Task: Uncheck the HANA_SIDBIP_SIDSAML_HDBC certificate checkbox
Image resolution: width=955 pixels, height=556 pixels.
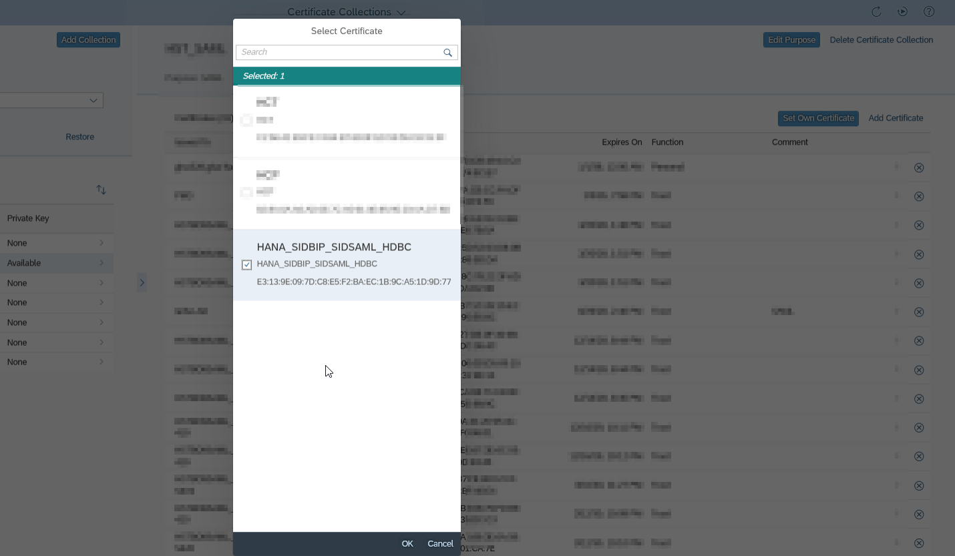Action: click(246, 265)
